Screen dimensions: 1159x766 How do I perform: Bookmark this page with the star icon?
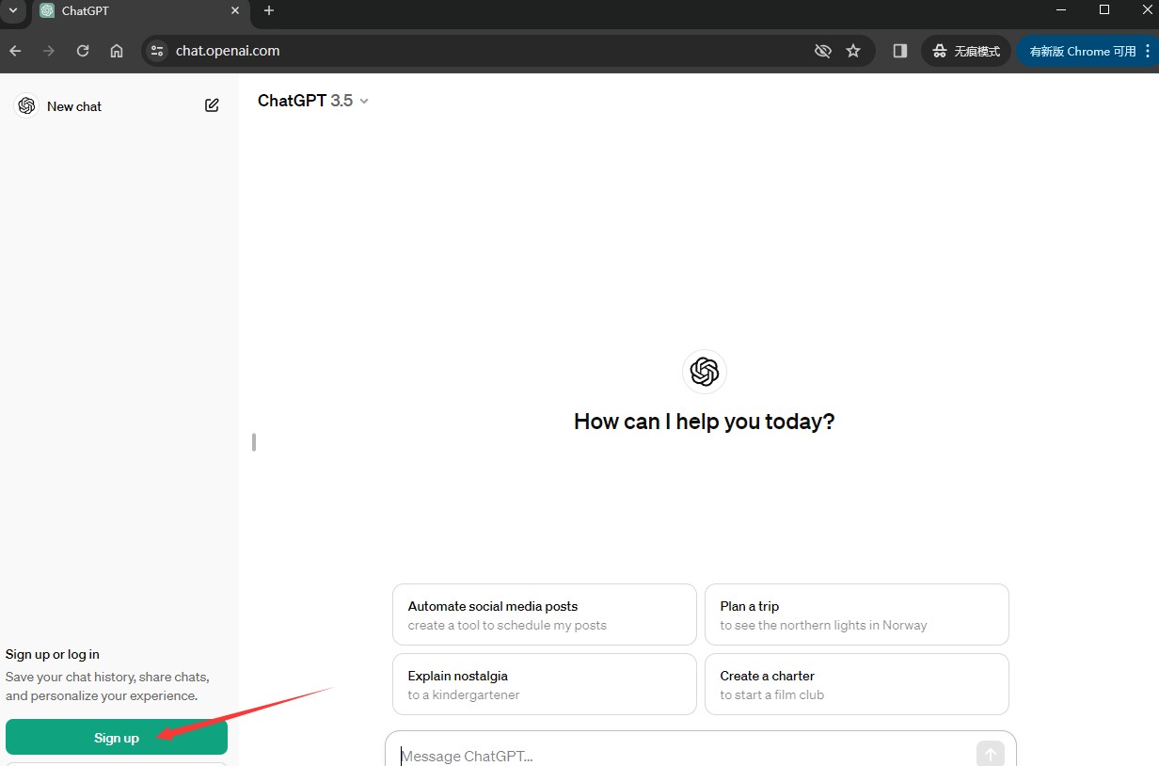(x=853, y=51)
